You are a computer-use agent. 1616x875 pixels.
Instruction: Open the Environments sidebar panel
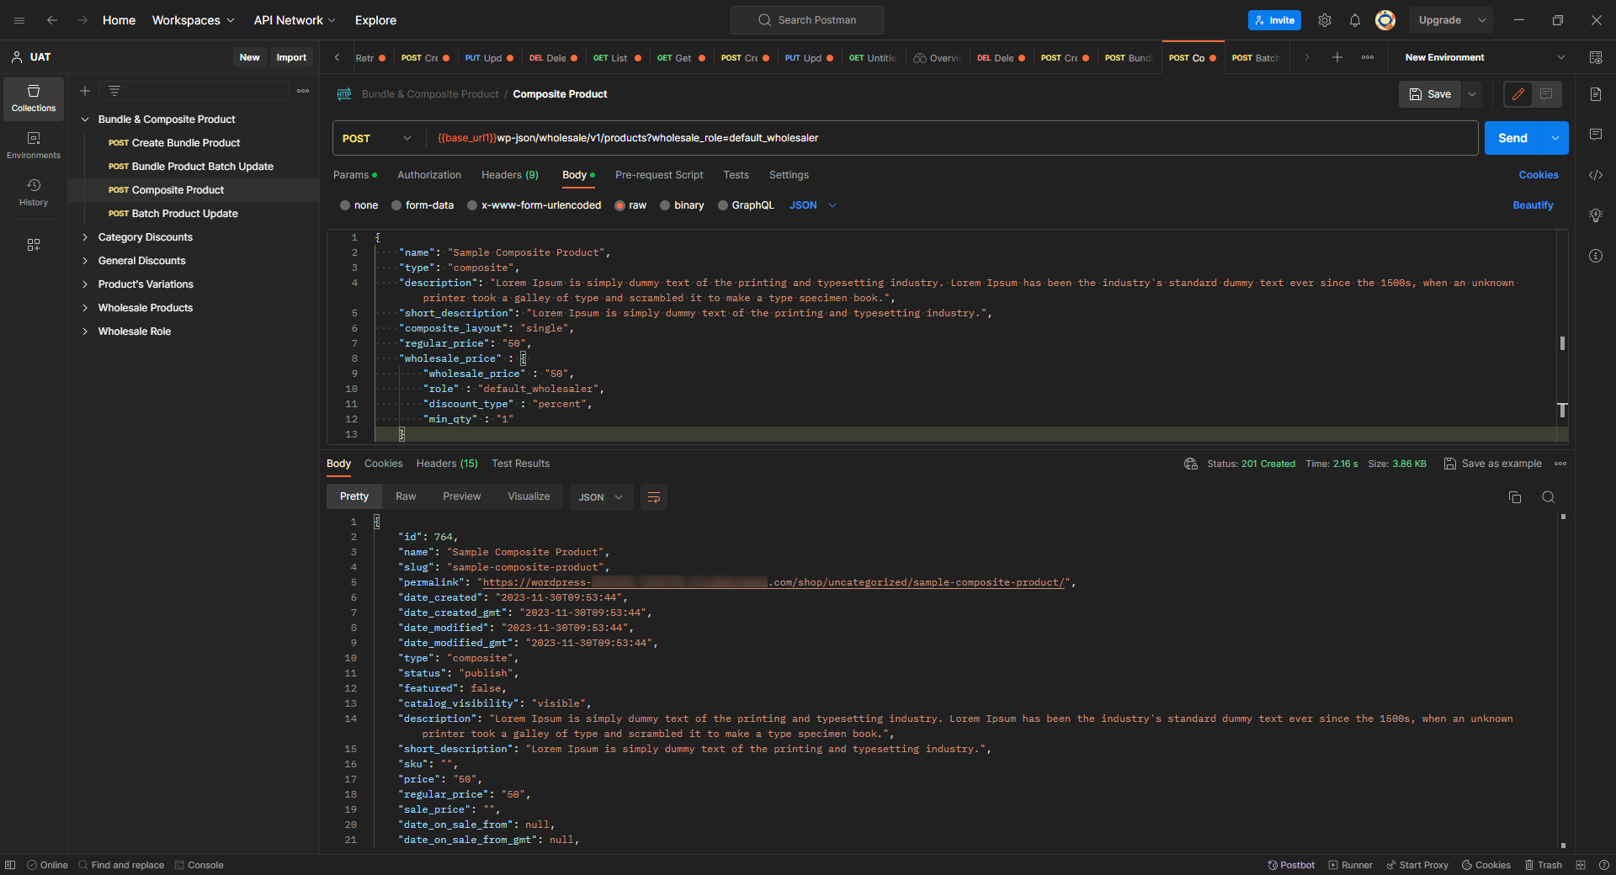click(x=34, y=146)
